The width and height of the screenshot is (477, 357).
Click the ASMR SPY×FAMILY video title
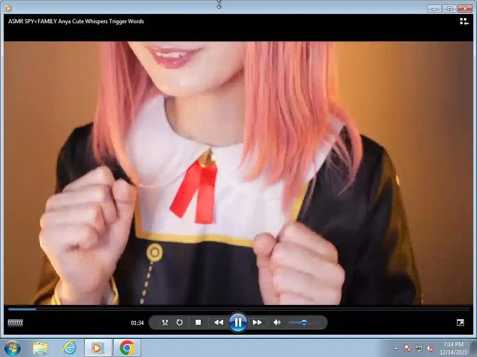tap(76, 21)
